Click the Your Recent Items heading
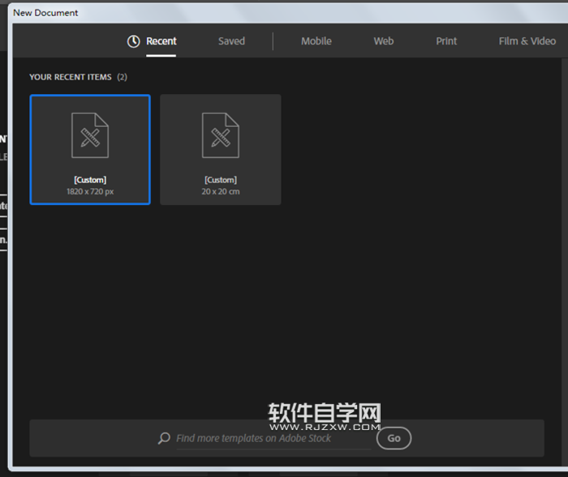 [71, 77]
